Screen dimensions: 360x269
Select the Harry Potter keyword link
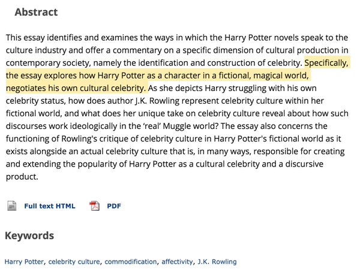pyautogui.click(x=24, y=262)
